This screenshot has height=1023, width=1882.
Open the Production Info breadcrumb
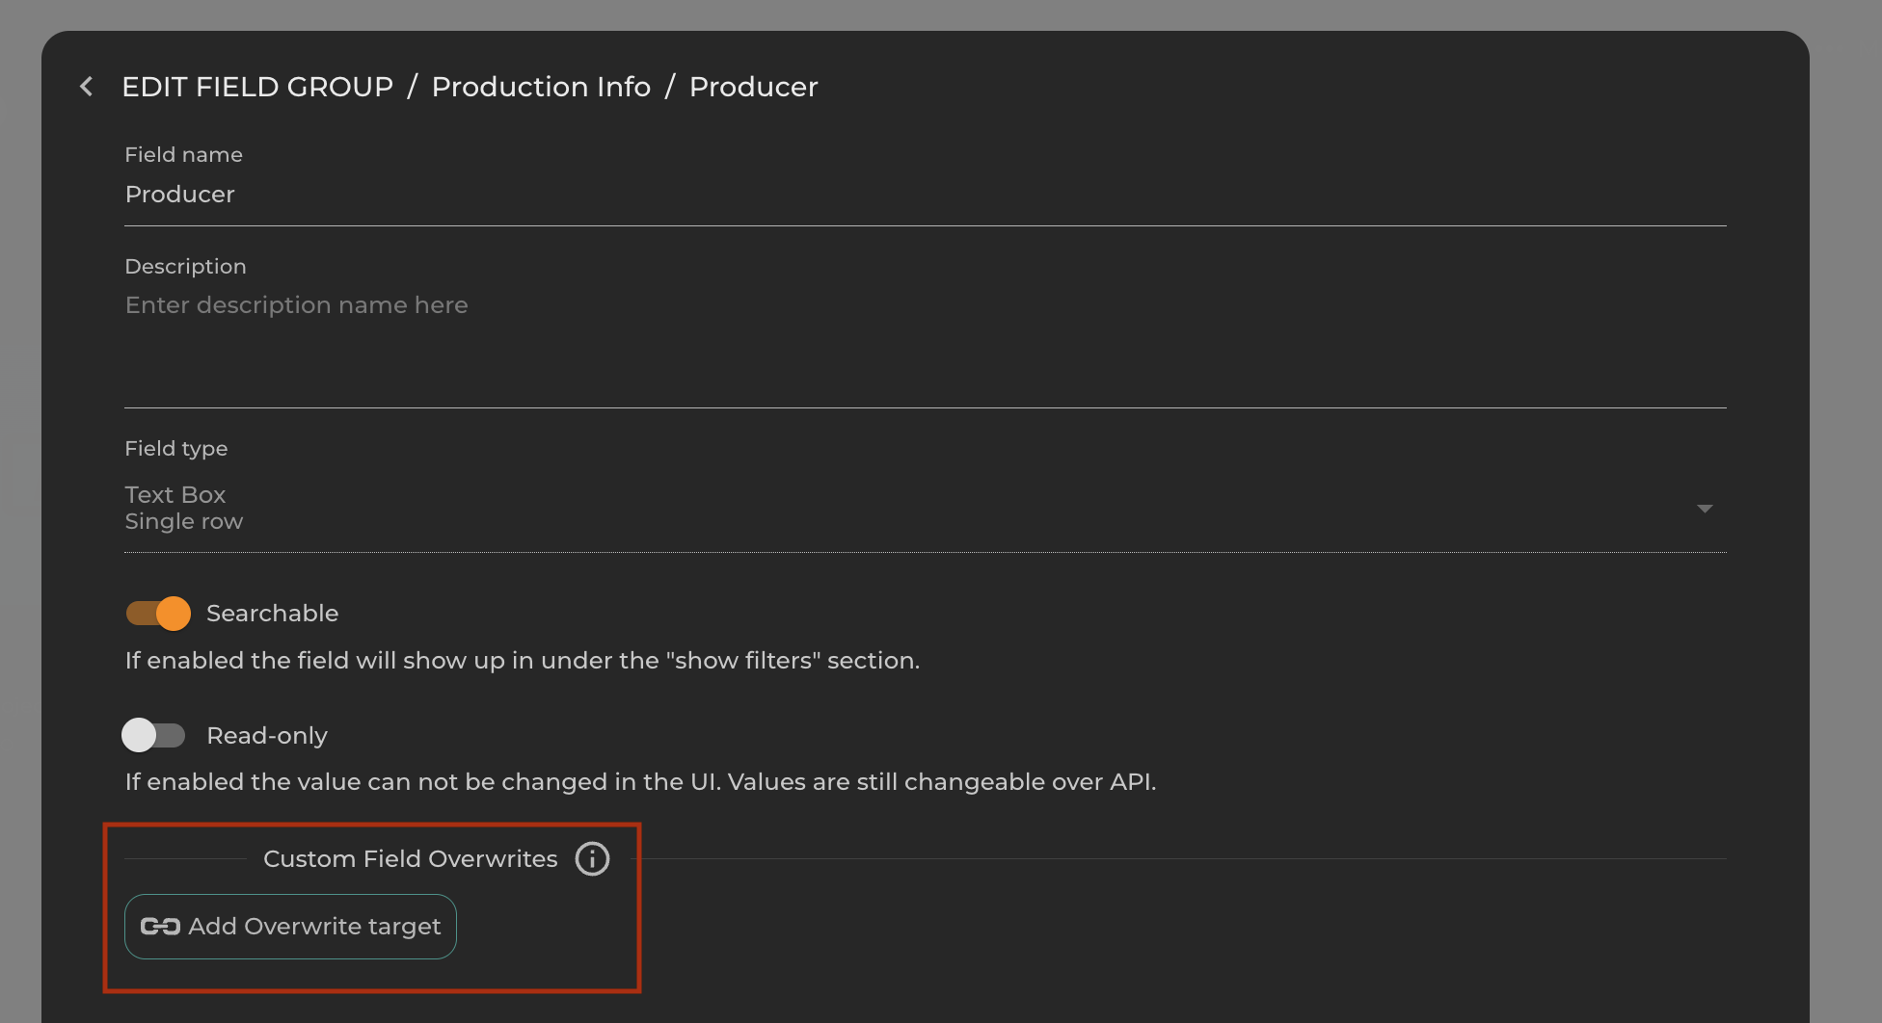pos(541,87)
